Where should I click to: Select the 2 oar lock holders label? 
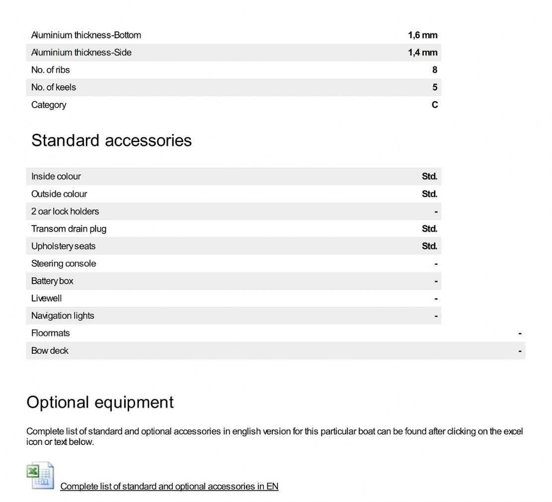(65, 211)
